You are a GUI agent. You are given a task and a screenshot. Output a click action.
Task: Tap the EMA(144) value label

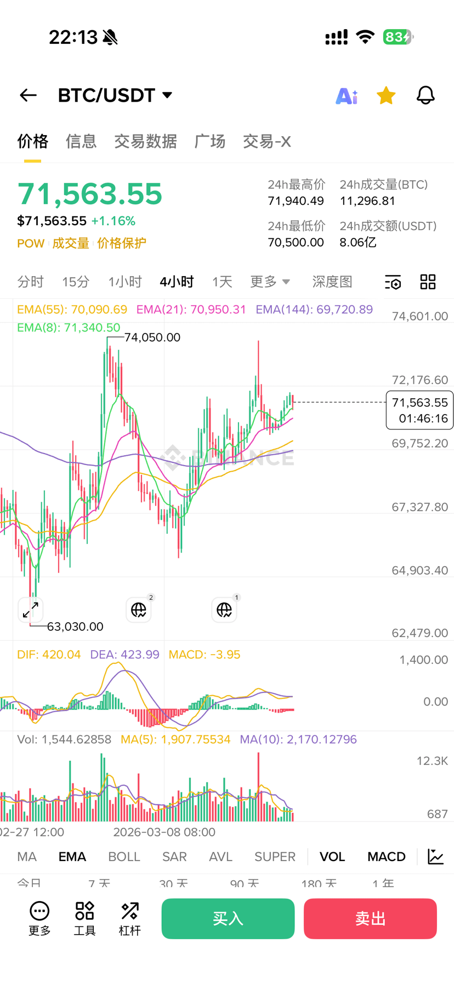(314, 310)
